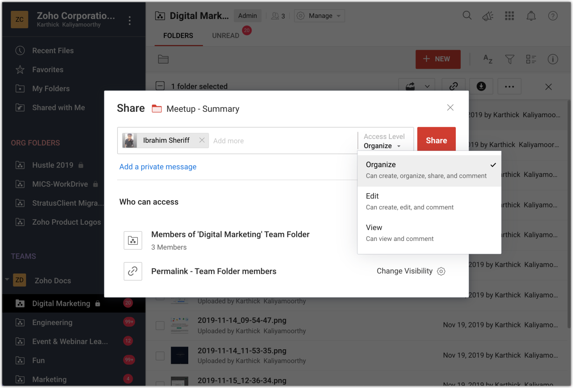Open the Access Level dropdown showing Organize
Viewport: 573px width, 388px height.
[x=382, y=146]
